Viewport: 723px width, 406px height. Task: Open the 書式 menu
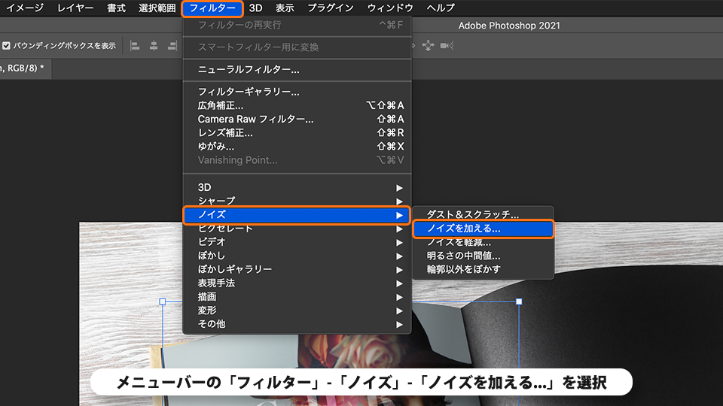116,8
